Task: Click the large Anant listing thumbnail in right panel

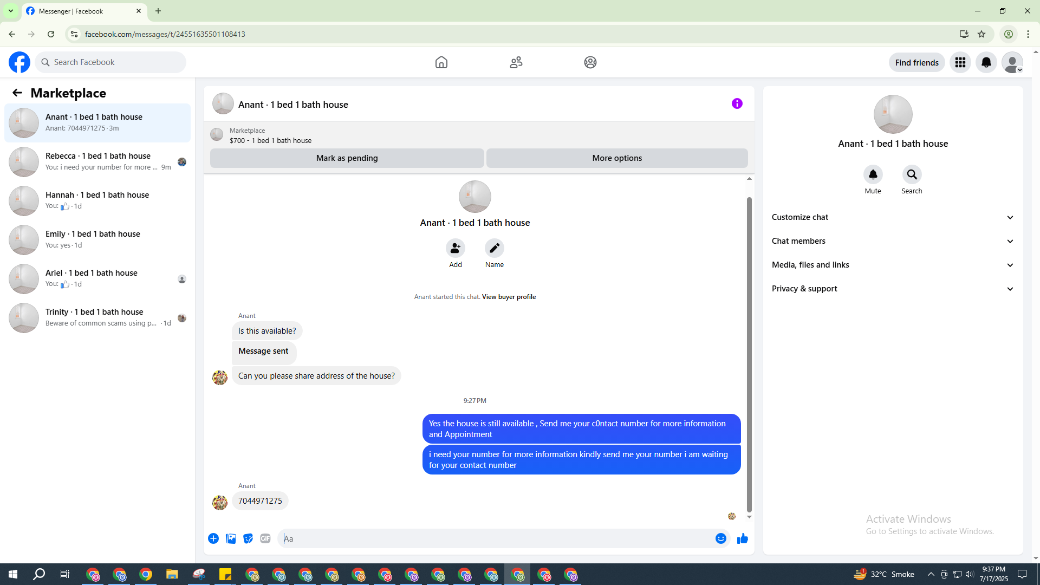Action: tap(893, 114)
